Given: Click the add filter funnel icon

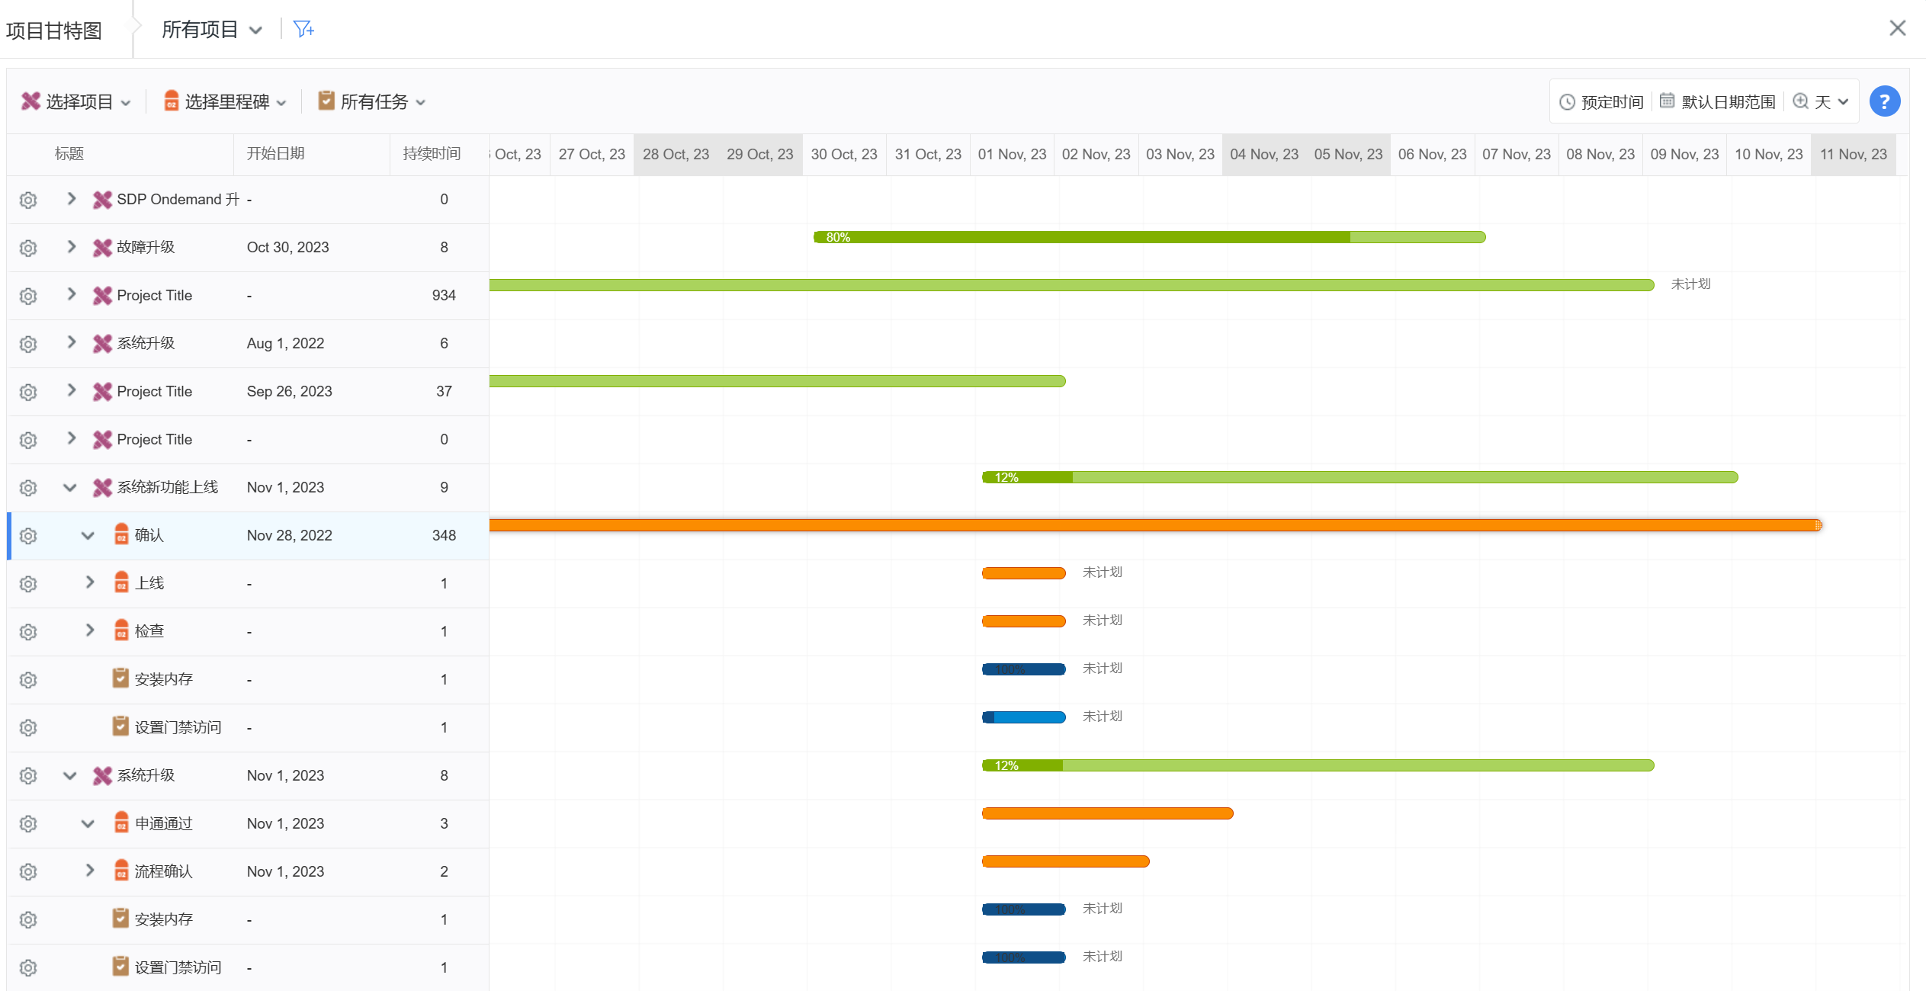Looking at the screenshot, I should 303,29.
